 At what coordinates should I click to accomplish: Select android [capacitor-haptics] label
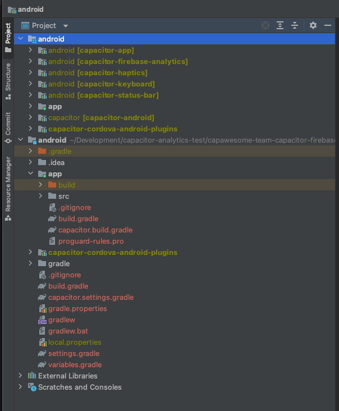point(98,72)
